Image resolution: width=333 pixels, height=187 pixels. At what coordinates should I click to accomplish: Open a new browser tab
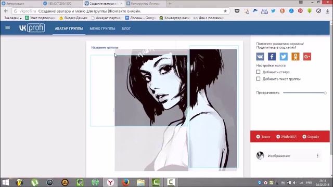pos(170,4)
